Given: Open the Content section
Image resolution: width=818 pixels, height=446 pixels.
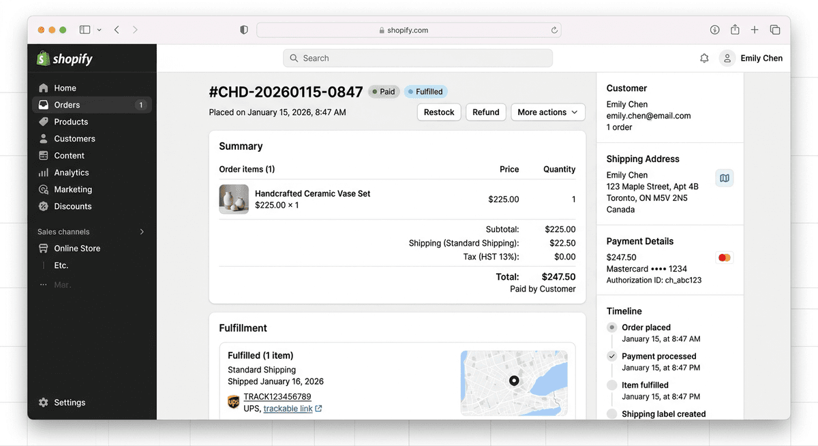Looking at the screenshot, I should (x=45, y=155).
